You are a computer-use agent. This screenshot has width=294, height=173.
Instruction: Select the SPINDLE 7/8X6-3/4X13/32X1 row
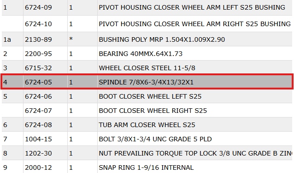pyautogui.click(x=147, y=82)
